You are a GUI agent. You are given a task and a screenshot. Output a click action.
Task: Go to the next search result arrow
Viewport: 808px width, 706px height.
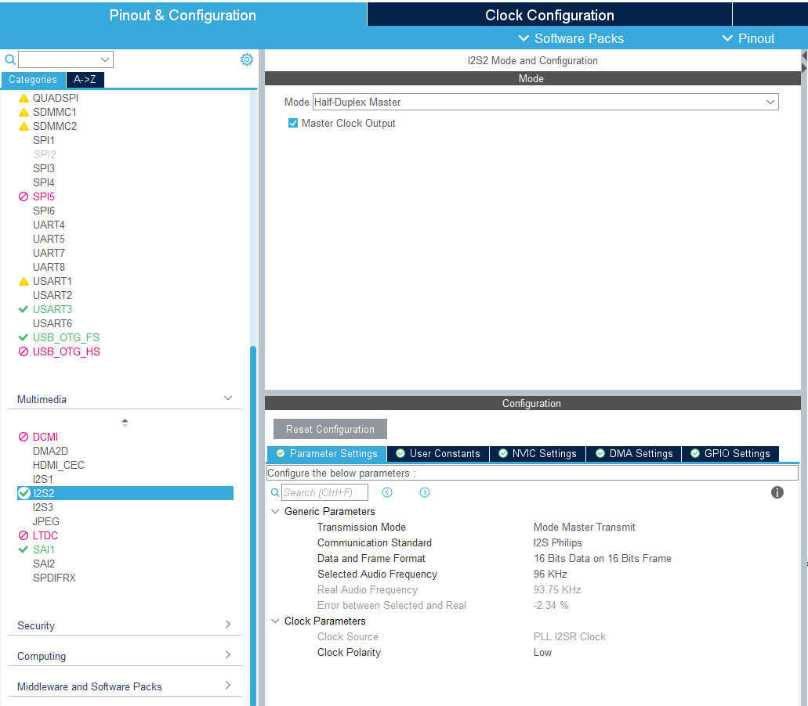[425, 492]
